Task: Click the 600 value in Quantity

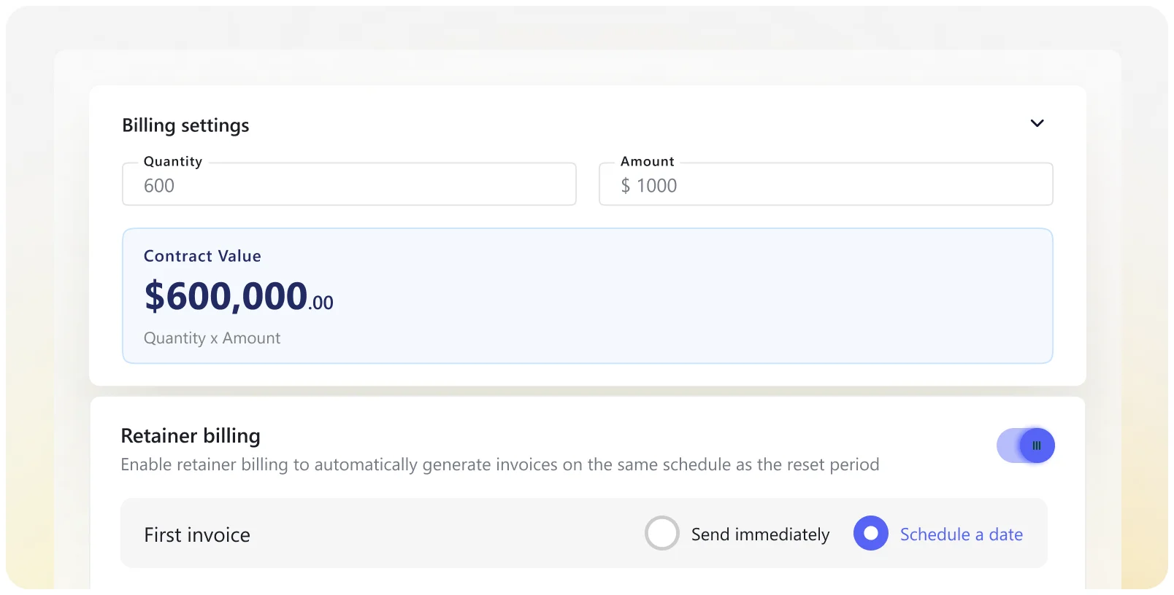Action: coord(159,186)
